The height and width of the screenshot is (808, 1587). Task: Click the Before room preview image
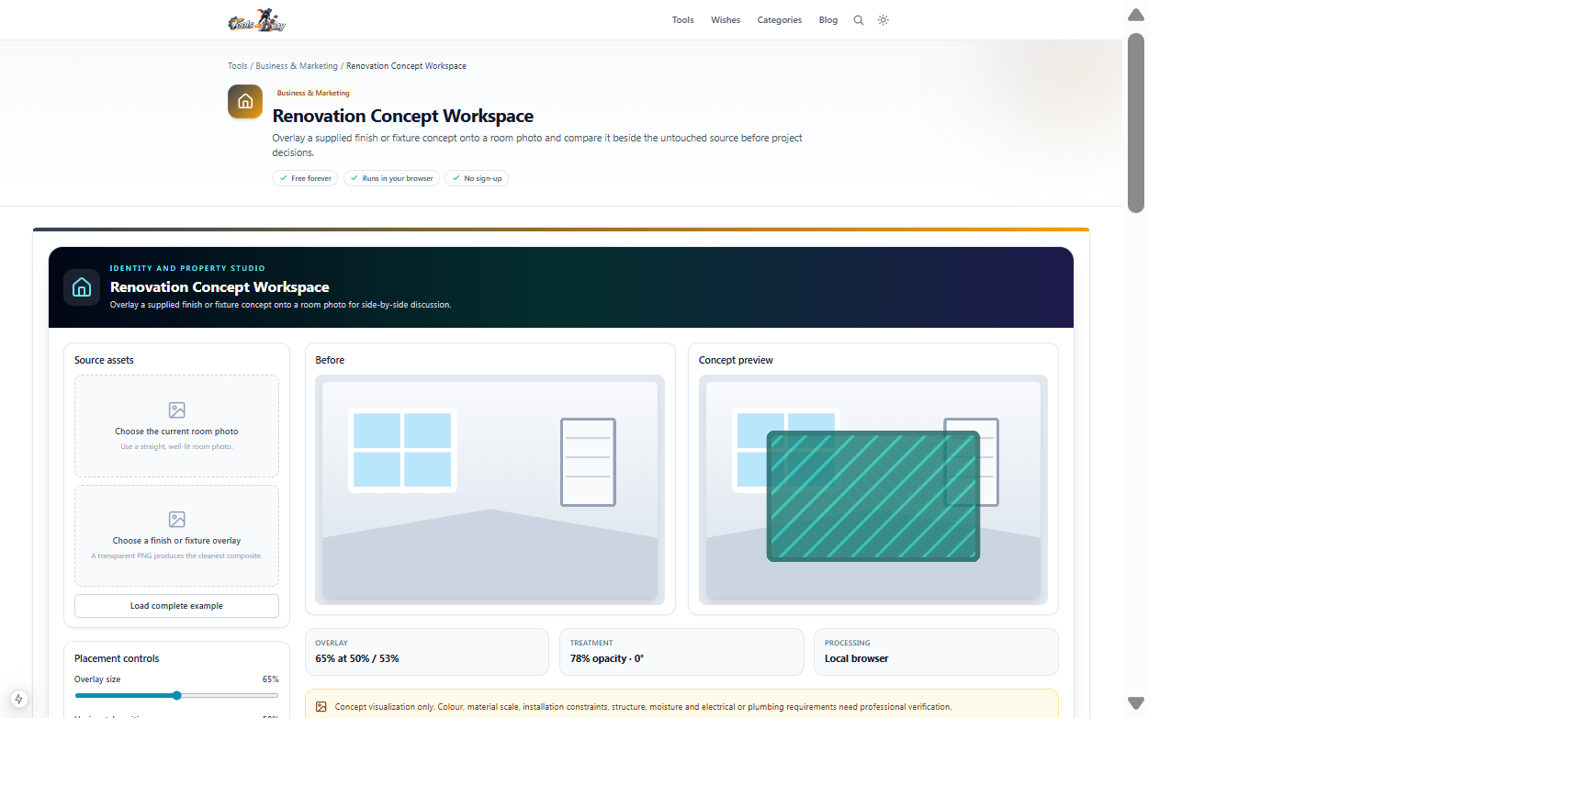pyautogui.click(x=490, y=489)
